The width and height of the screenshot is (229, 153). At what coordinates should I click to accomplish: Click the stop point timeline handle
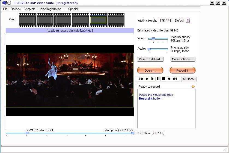(133, 133)
